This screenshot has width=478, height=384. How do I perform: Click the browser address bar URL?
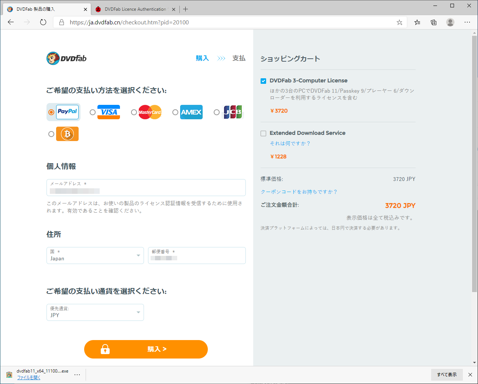click(x=129, y=23)
